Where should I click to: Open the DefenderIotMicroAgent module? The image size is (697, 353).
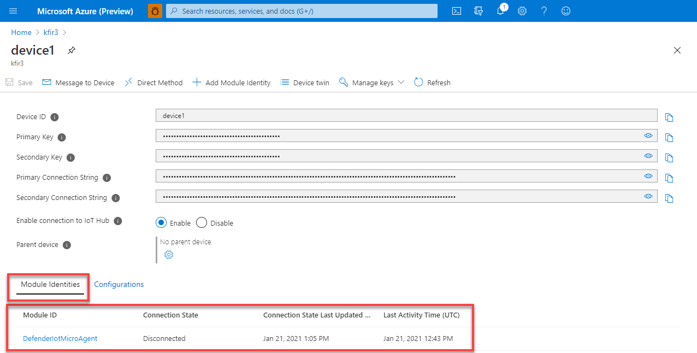point(60,338)
